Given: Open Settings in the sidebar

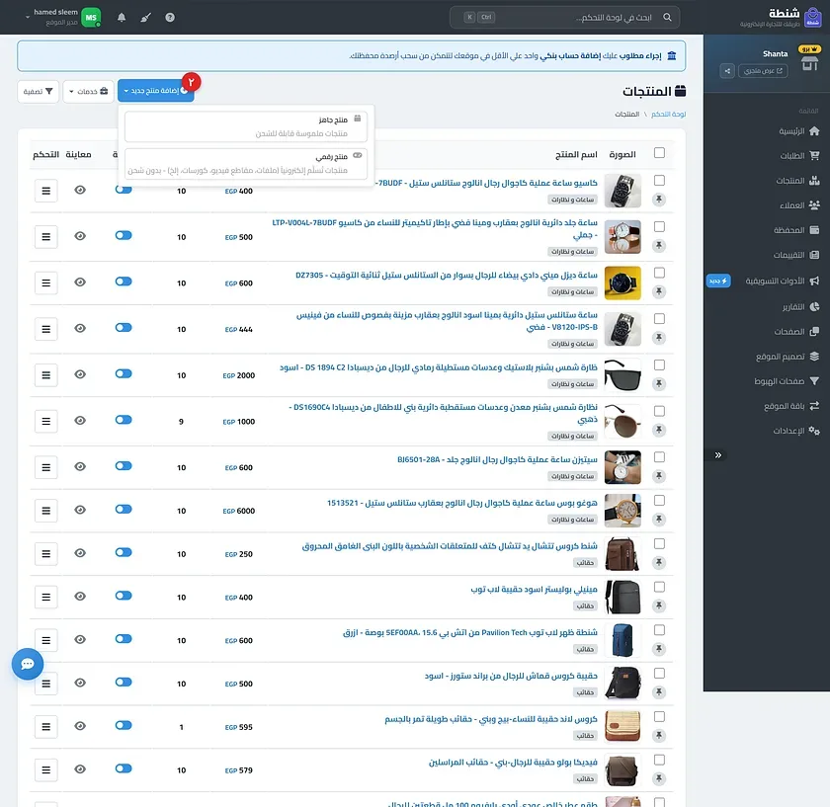Looking at the screenshot, I should tap(795, 431).
